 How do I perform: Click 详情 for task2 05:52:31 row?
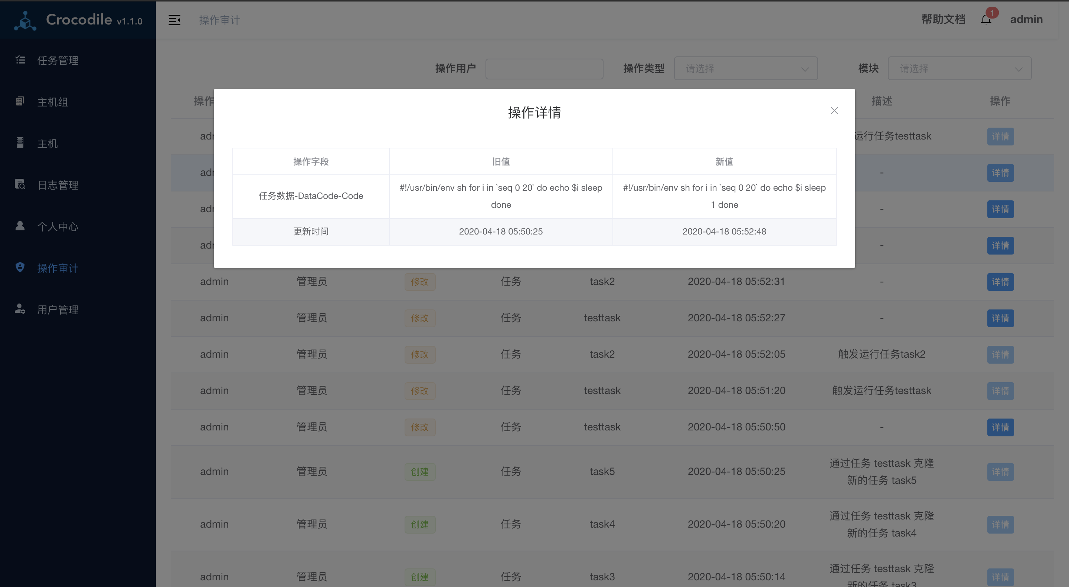pos(1000,282)
